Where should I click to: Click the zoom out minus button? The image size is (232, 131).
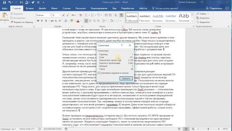point(198,129)
